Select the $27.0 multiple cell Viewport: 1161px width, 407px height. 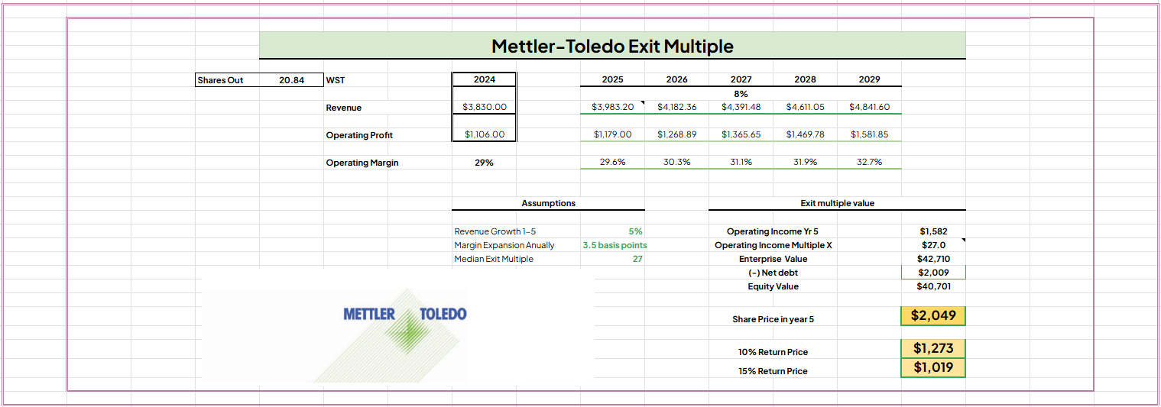(933, 245)
